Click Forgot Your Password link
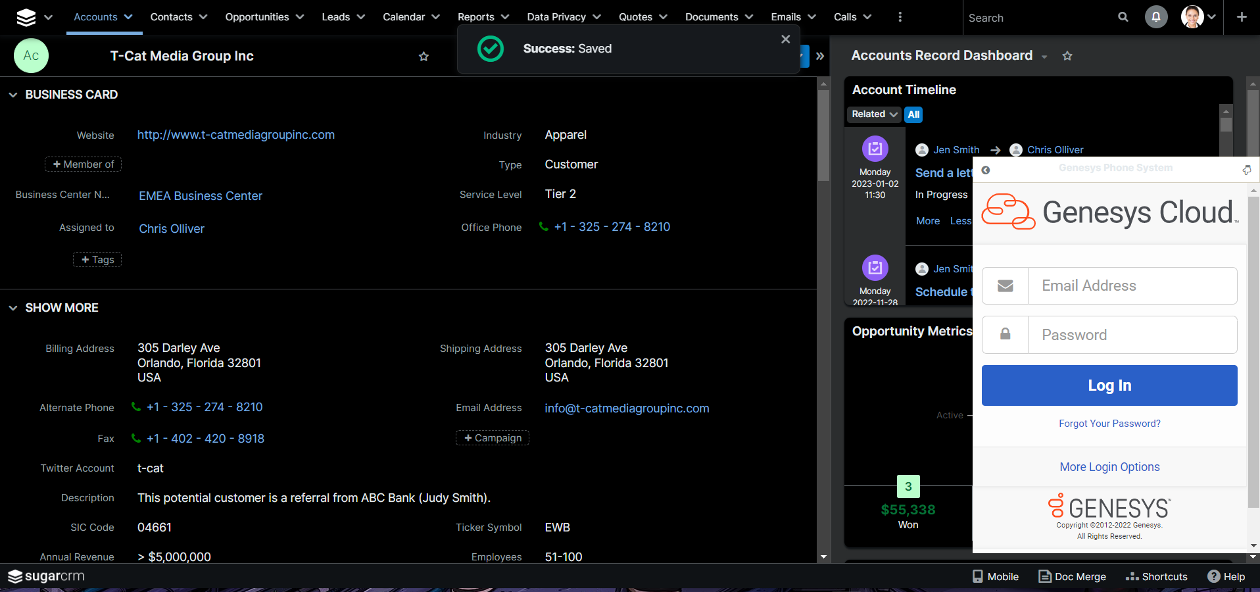This screenshot has height=592, width=1260. point(1109,423)
